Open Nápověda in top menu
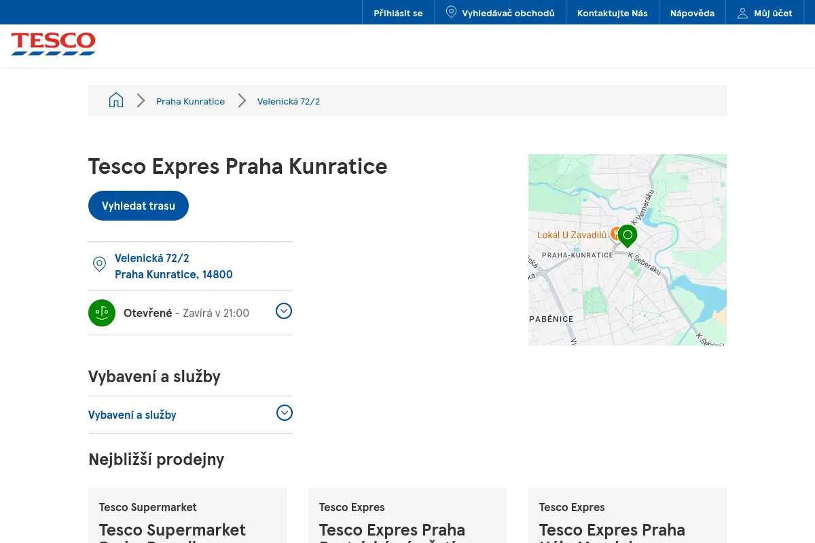The image size is (815, 543). tap(692, 13)
